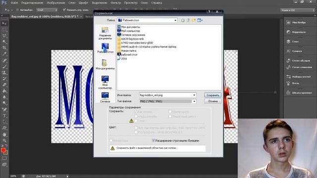The height and width of the screenshot is (178, 317).
Task: Open the Редактирование menu
Action: click(32, 3)
